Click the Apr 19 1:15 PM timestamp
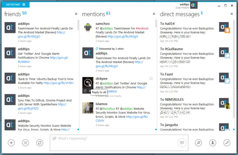 pyautogui.click(x=169, y=41)
